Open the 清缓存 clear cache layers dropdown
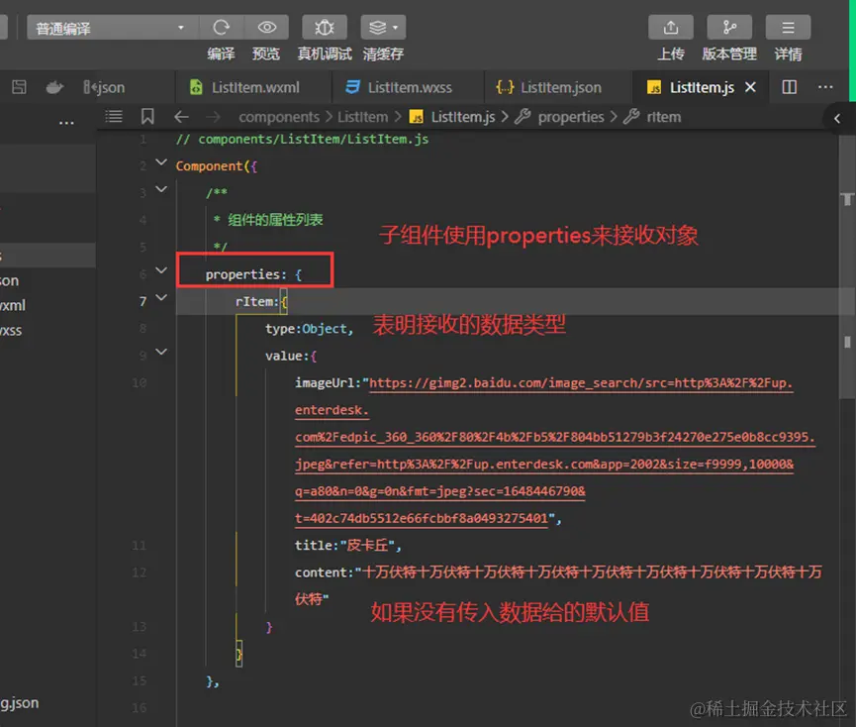This screenshot has width=856, height=727. (383, 28)
